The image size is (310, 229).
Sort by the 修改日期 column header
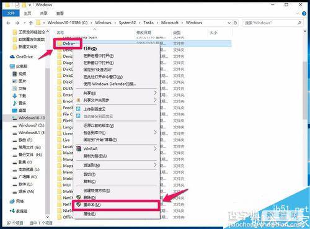(x=144, y=32)
